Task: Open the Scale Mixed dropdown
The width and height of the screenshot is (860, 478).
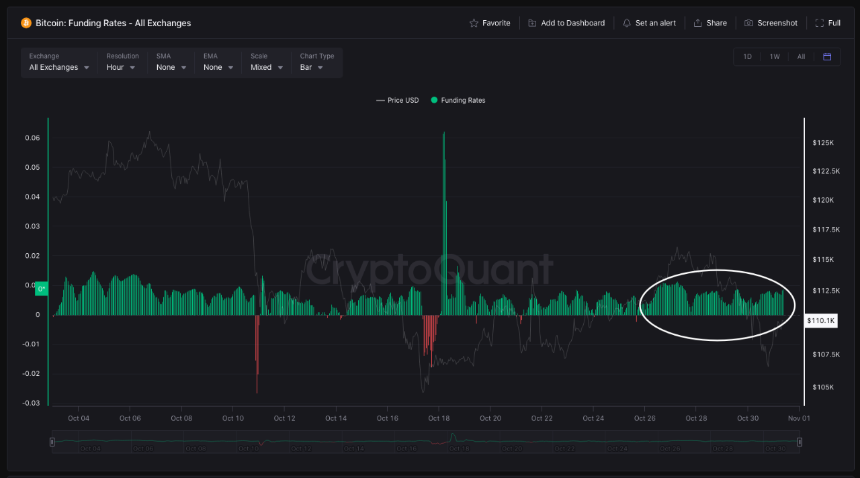Action: 267,62
